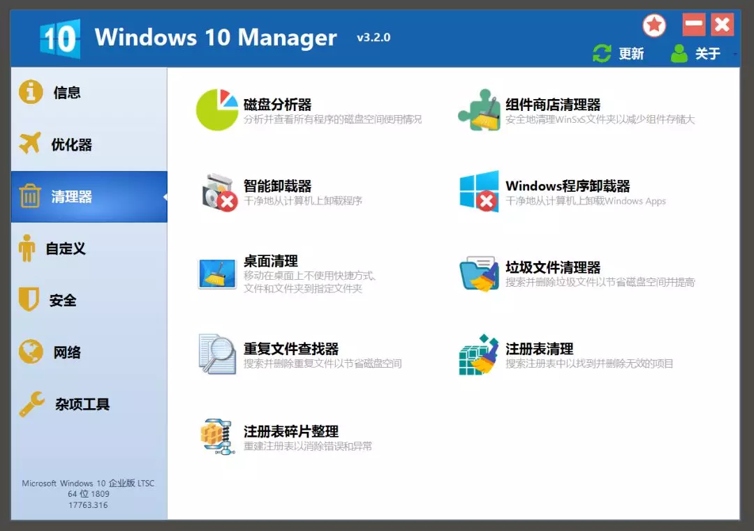754x531 pixels.
Task: Click the Windows程序卸载器 logo icon
Action: (479, 191)
